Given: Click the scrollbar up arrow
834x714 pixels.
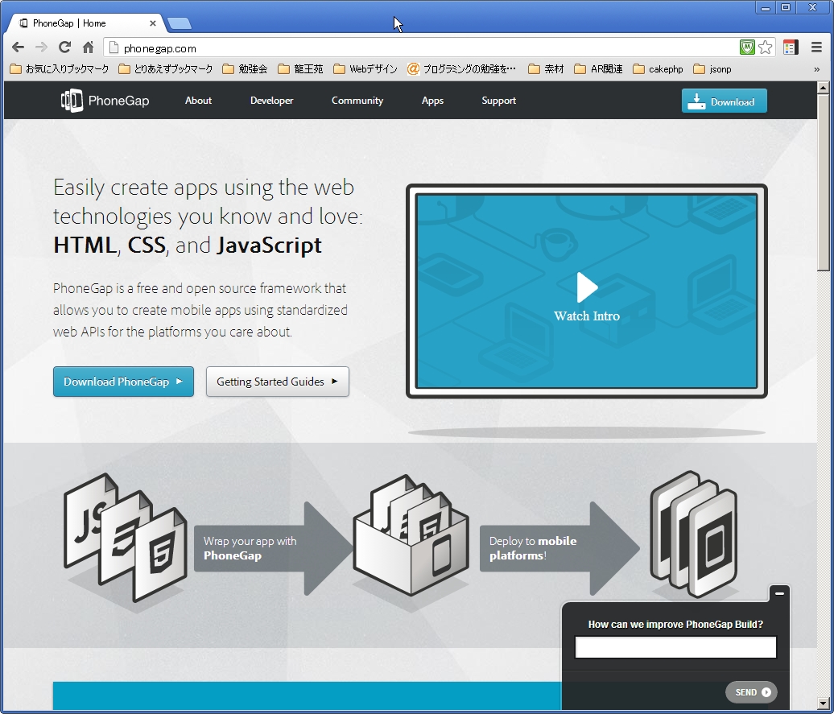Looking at the screenshot, I should (823, 88).
